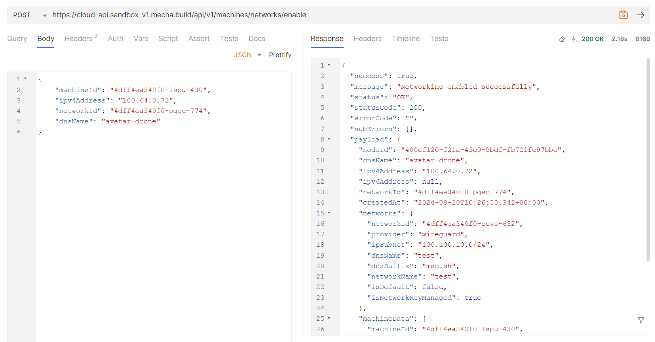Clear the response with the eraser icon
The height and width of the screenshot is (342, 655).
pos(562,39)
